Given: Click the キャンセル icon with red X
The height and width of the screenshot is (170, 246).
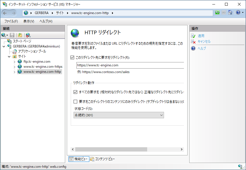Looking at the screenshot, I should click(x=193, y=41).
